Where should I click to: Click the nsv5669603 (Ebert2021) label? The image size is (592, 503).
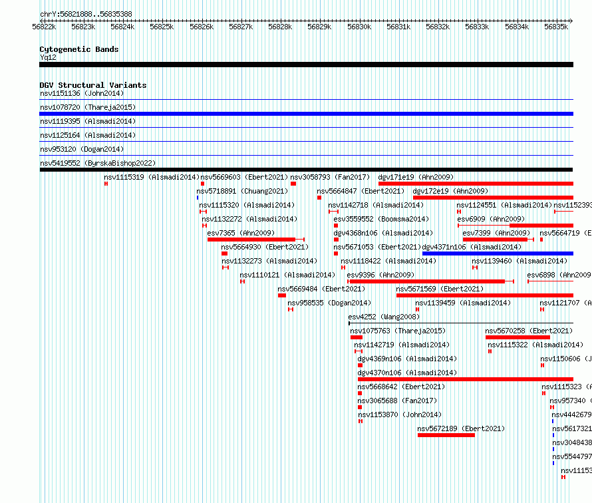click(244, 177)
